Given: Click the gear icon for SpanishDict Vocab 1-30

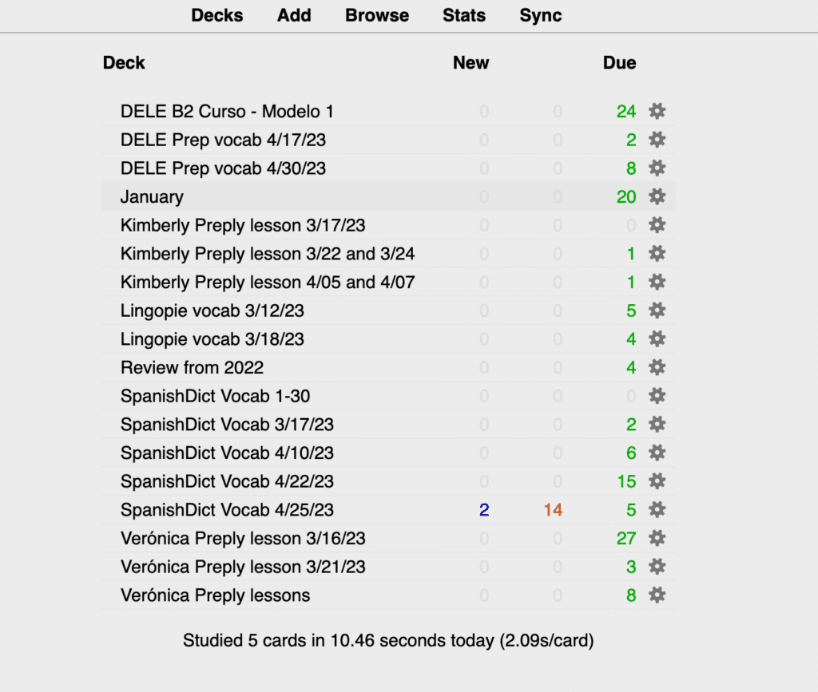Looking at the screenshot, I should (x=657, y=396).
